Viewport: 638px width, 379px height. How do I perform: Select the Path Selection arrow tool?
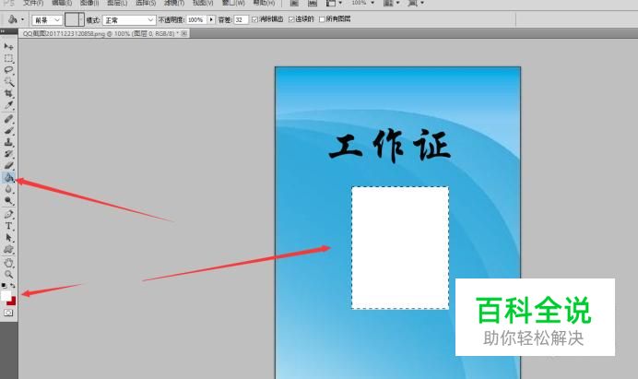coord(8,238)
